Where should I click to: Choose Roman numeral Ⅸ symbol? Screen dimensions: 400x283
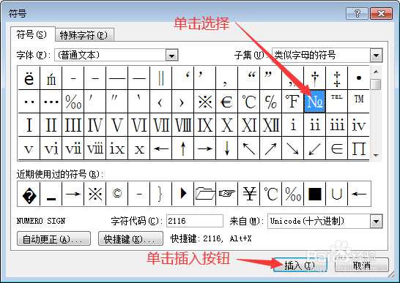[204, 125]
